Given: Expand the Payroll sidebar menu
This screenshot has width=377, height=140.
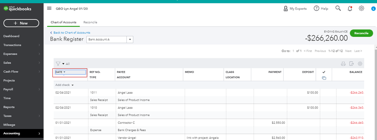Looking at the screenshot, I should (22, 89).
